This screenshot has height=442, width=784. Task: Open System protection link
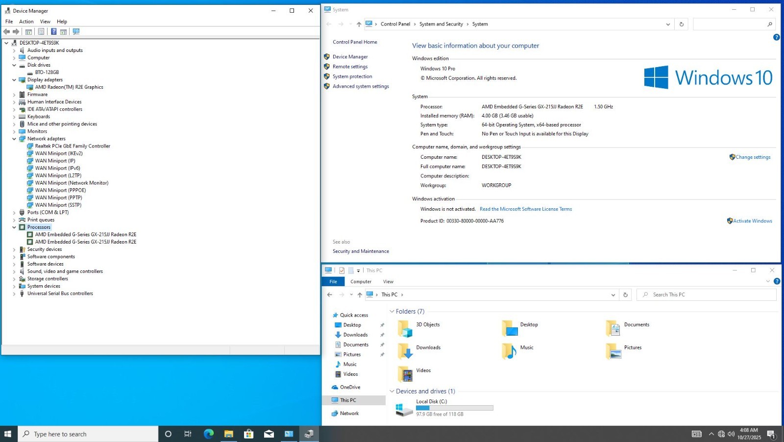tap(352, 76)
